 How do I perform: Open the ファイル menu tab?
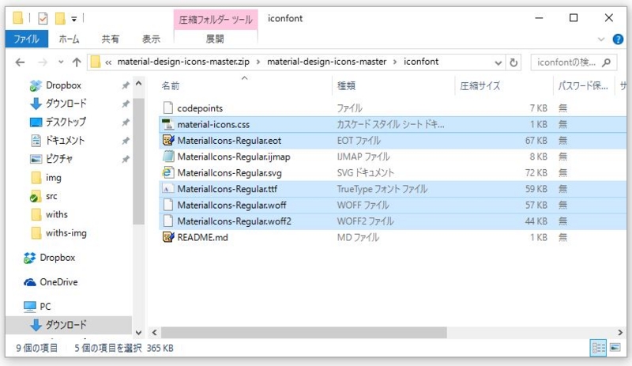27,39
